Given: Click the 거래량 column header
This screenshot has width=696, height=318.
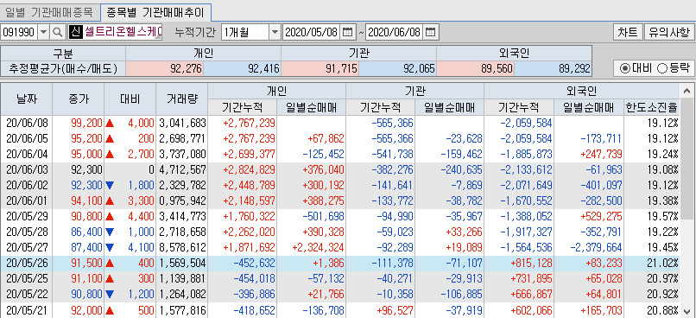Looking at the screenshot, I should pos(181,99).
